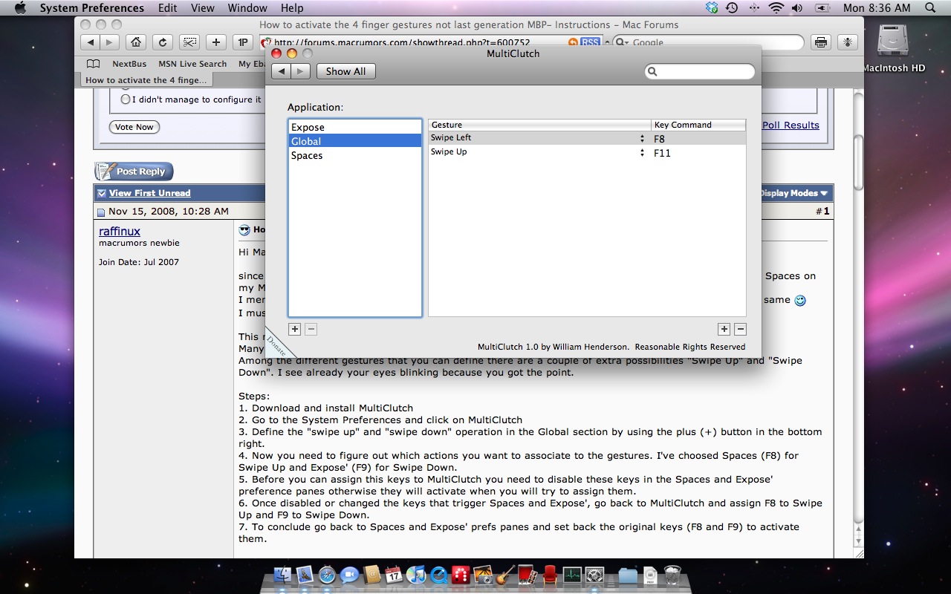Image resolution: width=951 pixels, height=594 pixels.
Task: Click the Safari Google search field
Action: click(708, 42)
